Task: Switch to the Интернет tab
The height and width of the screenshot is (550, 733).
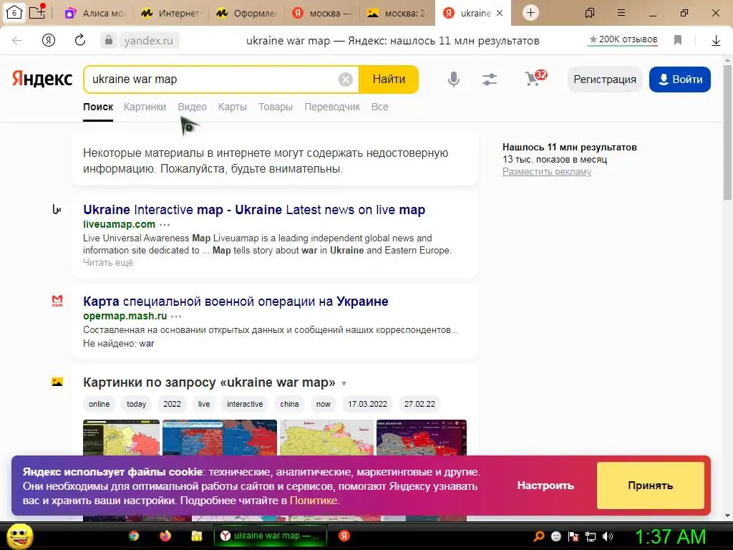Action: tap(170, 13)
